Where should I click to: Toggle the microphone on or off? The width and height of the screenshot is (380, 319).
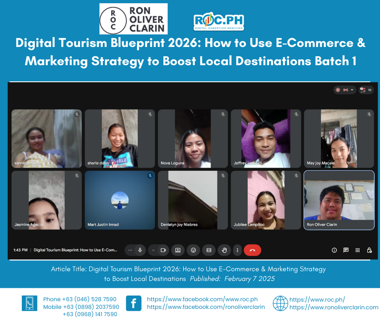pyautogui.click(x=140, y=250)
